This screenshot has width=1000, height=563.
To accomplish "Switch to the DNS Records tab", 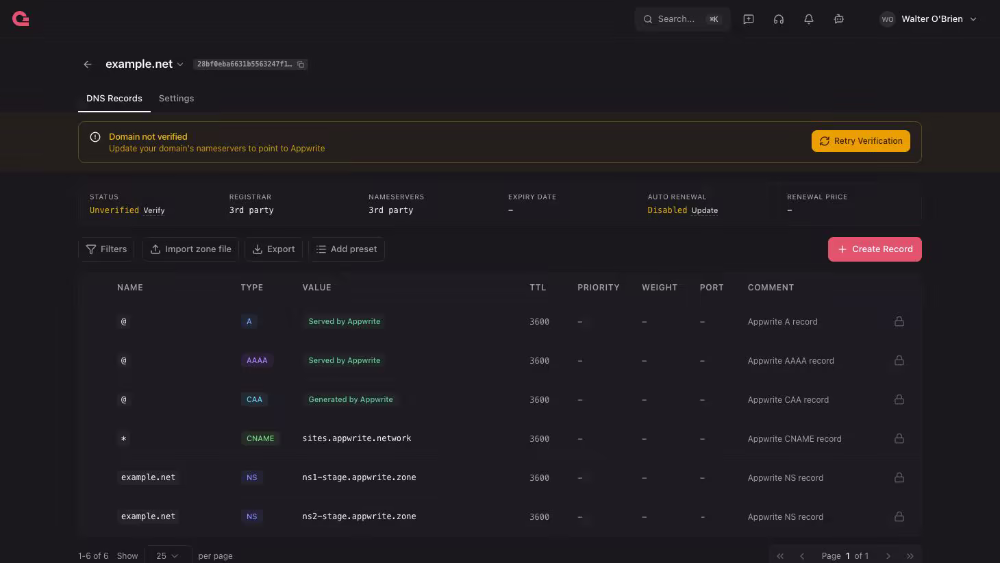I will click(x=114, y=99).
